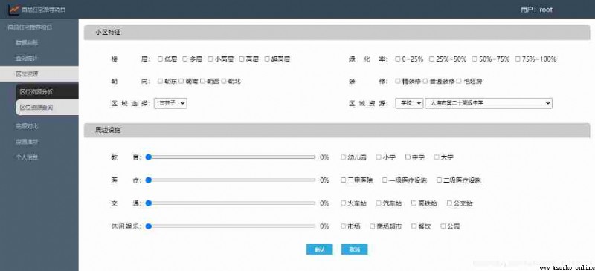Tick the 幼儿园 education checkbox
This screenshot has width=595, height=271.
(344, 157)
